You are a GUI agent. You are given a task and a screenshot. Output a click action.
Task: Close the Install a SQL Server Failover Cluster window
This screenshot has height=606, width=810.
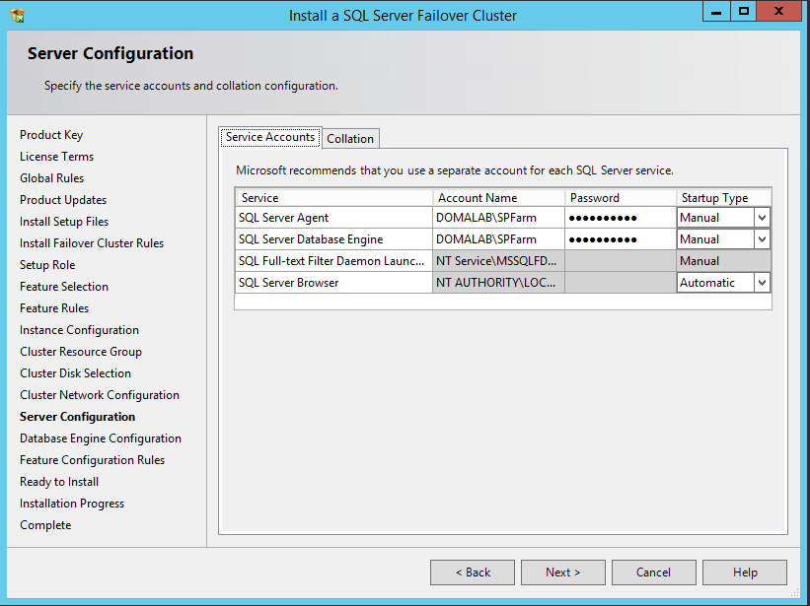click(x=779, y=12)
